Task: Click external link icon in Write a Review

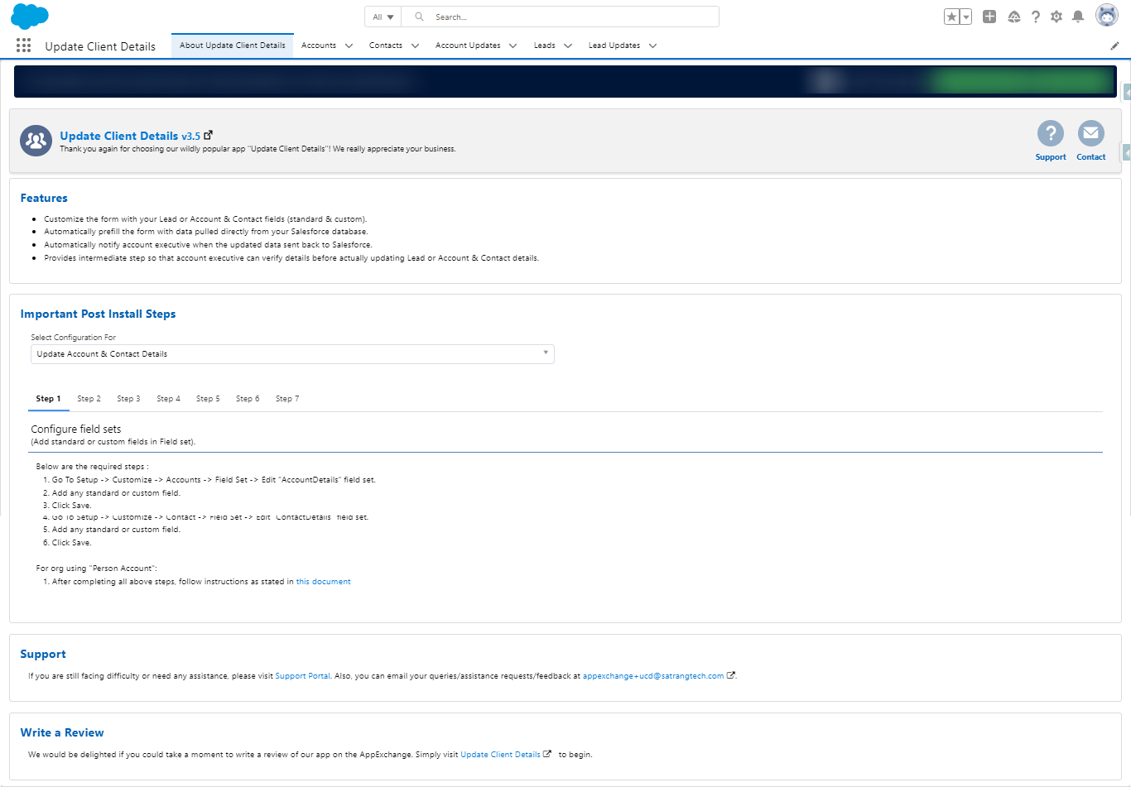Action: click(x=547, y=754)
